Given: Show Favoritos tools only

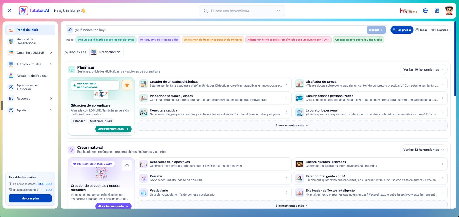Looking at the screenshot, I should pos(439,30).
